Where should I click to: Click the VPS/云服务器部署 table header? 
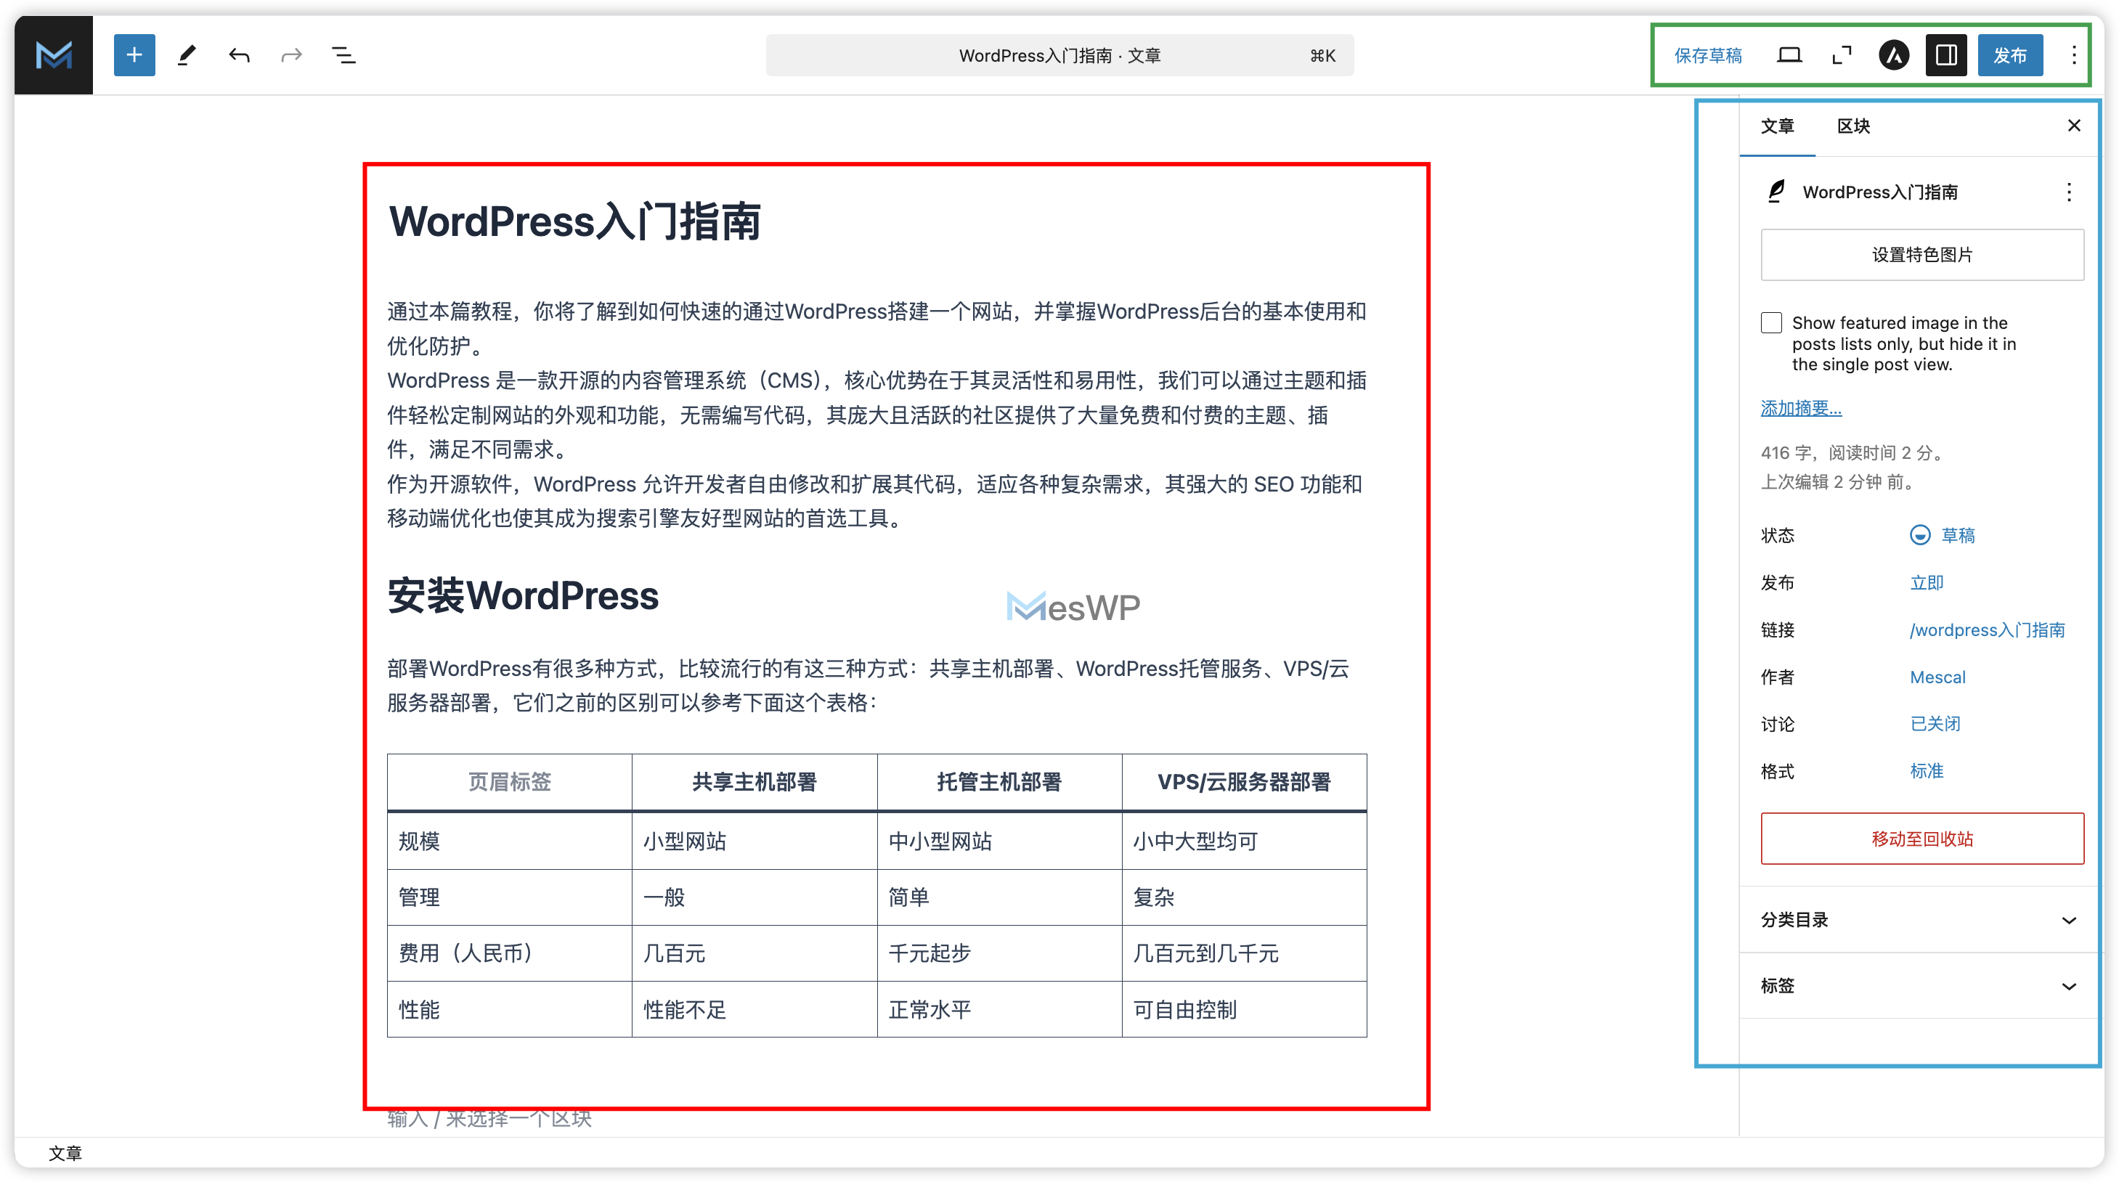(1244, 782)
